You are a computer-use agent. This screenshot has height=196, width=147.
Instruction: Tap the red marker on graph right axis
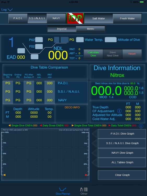(86, 175)
